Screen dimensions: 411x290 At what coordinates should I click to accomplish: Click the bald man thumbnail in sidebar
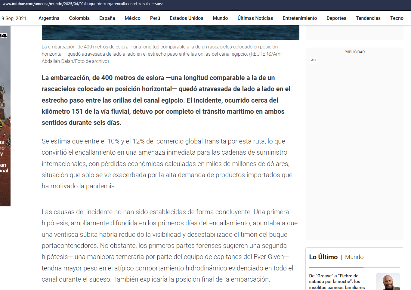click(x=388, y=282)
